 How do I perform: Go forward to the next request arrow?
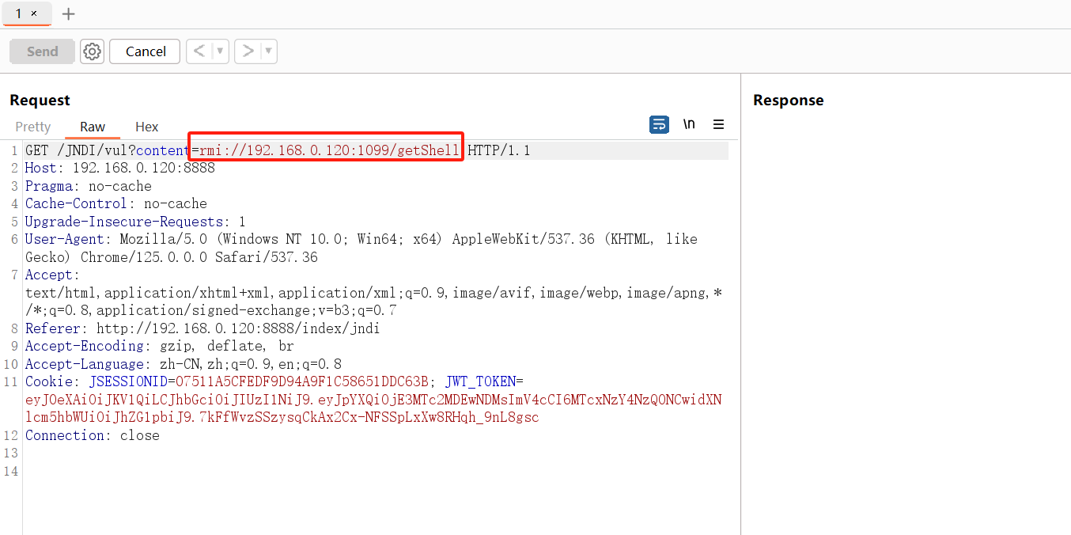pyautogui.click(x=248, y=51)
